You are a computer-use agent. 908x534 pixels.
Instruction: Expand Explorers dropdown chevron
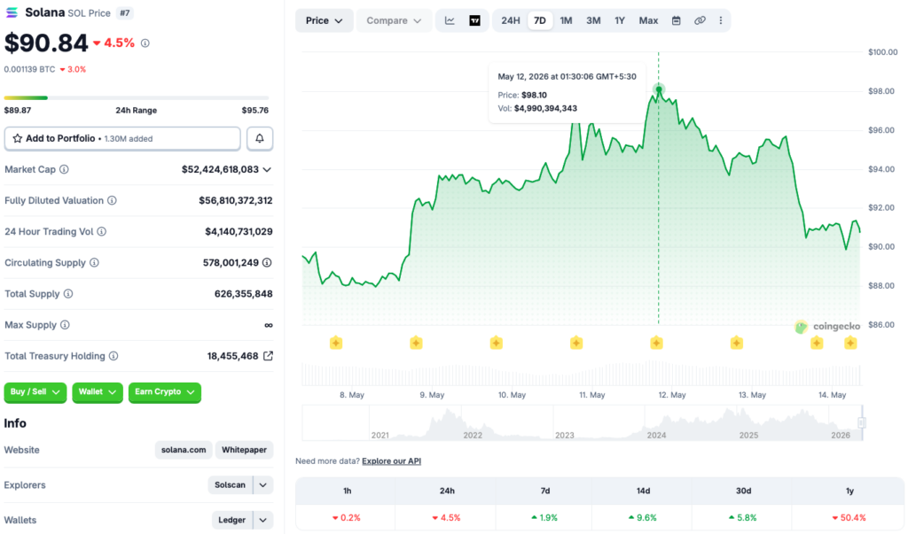262,484
